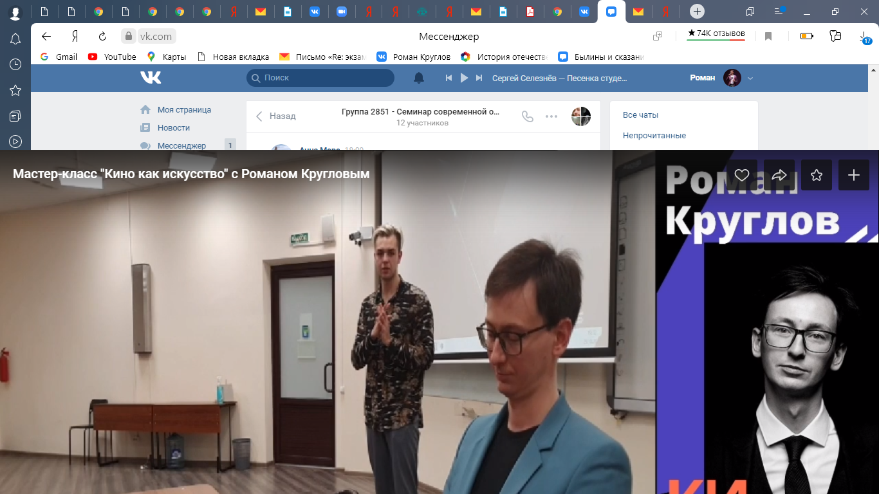Bookmark this page with the flag icon
Screen dimensions: 879x494
[768, 37]
